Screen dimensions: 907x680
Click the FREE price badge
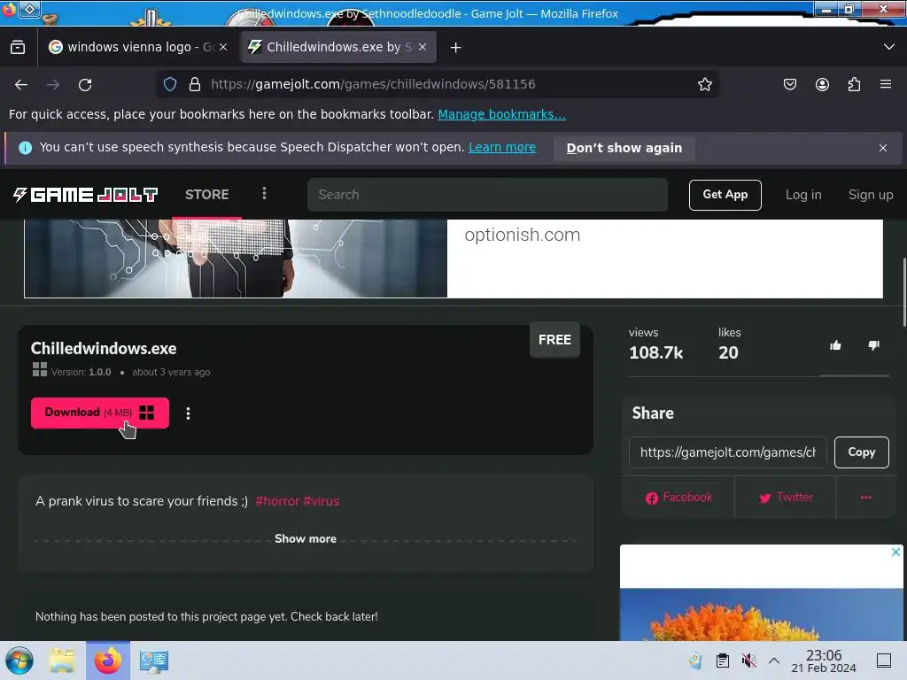(x=554, y=340)
